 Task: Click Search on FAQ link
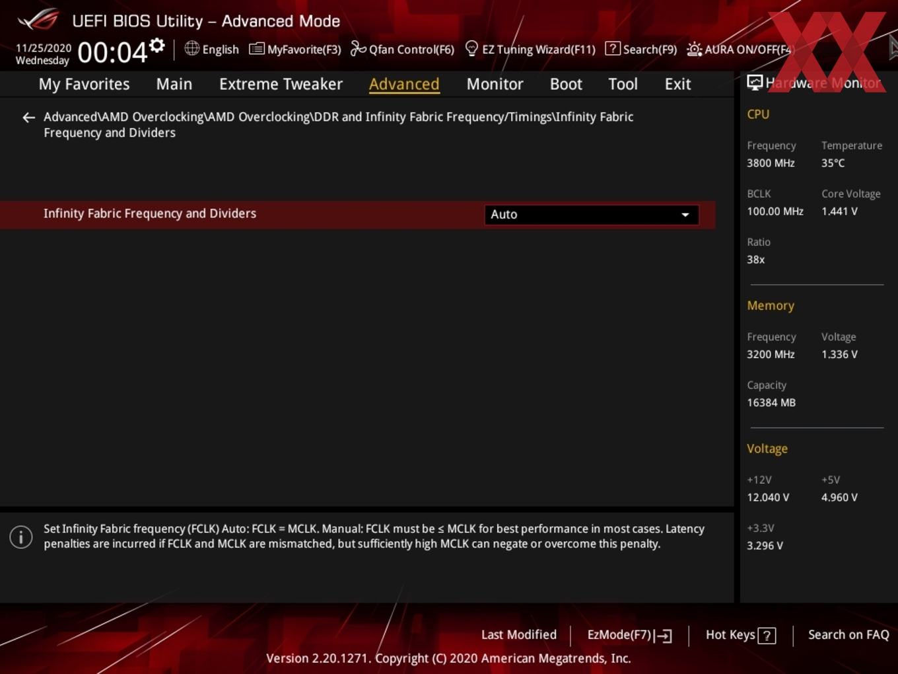click(848, 634)
